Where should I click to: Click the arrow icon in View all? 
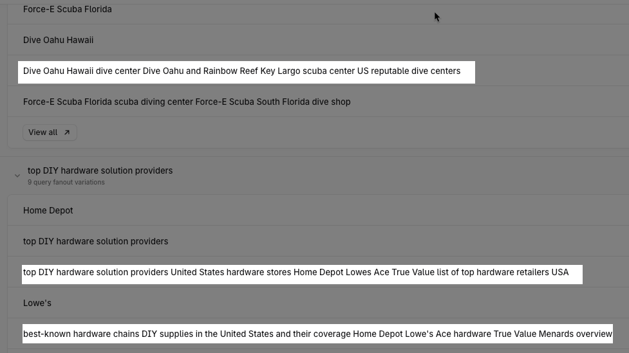67,132
